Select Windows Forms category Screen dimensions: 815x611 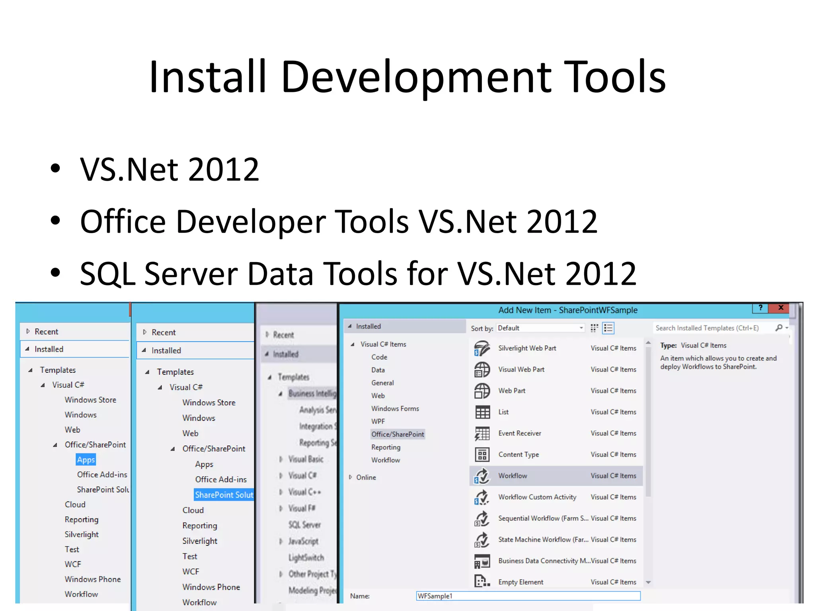pos(395,409)
